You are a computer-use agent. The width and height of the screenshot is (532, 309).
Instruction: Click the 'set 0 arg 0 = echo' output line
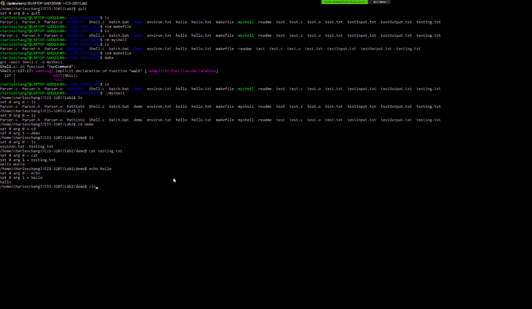(20, 173)
